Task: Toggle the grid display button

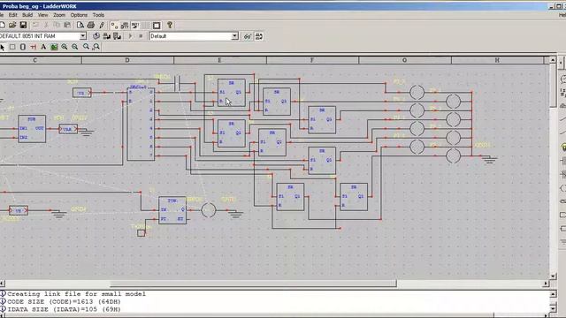Action: click(x=146, y=26)
